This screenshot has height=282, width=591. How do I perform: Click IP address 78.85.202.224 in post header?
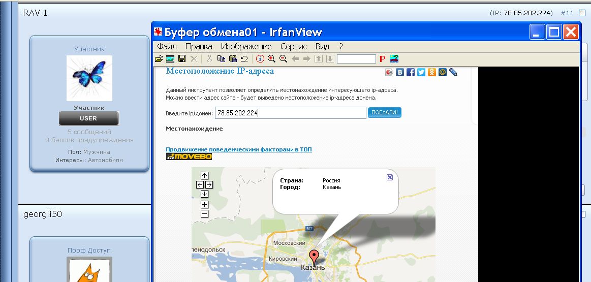coord(527,13)
